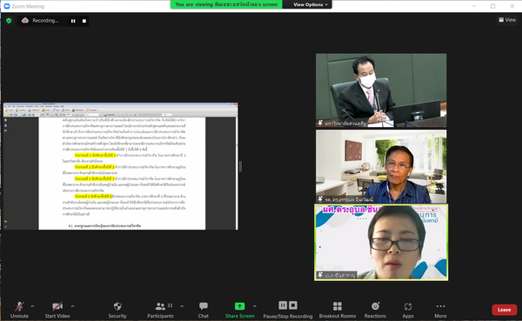
Task: Open audio options arrow next to Unmute
Action: 32,306
